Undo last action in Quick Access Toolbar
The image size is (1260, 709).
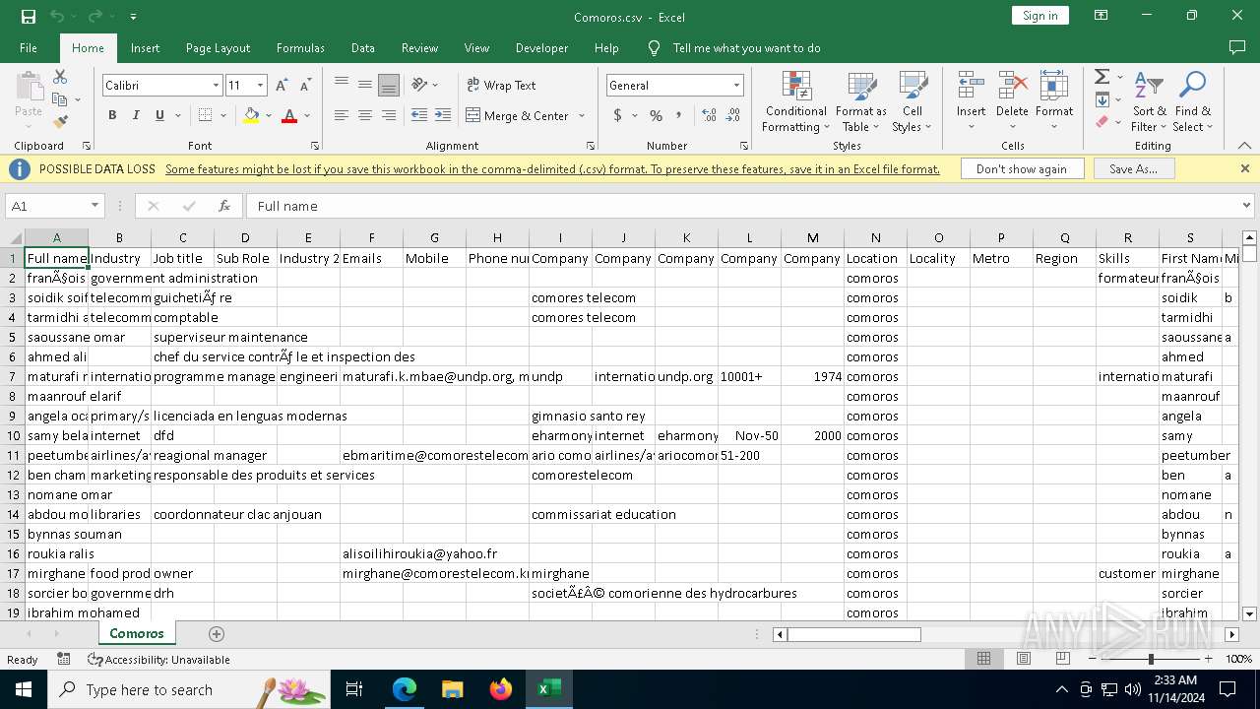pyautogui.click(x=57, y=17)
